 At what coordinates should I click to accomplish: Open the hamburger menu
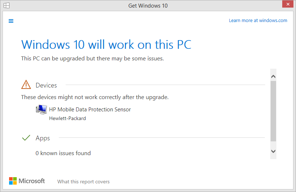[x=11, y=21]
